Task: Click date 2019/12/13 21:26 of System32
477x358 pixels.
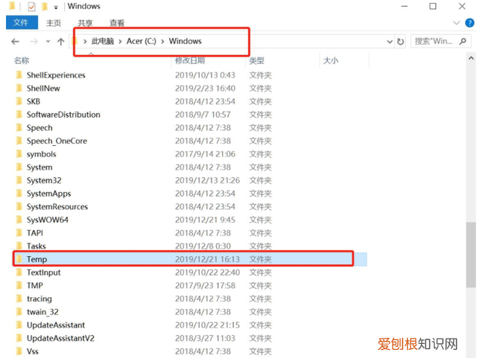Action: tap(207, 180)
